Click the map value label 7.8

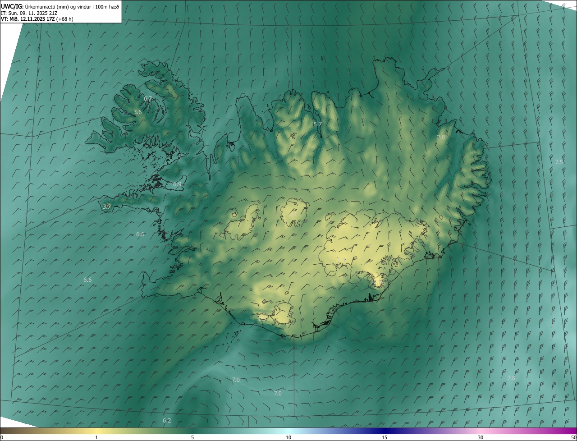click(x=511, y=378)
